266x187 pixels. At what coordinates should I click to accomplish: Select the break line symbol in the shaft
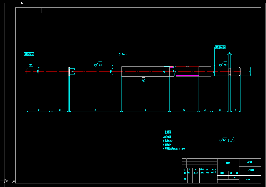(x=174, y=71)
